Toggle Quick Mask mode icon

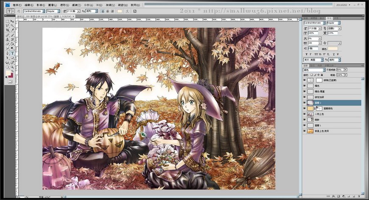pyautogui.click(x=10, y=81)
